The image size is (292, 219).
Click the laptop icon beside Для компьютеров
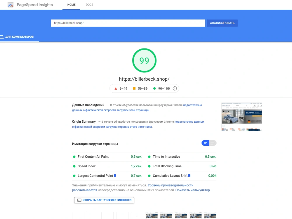(2, 37)
